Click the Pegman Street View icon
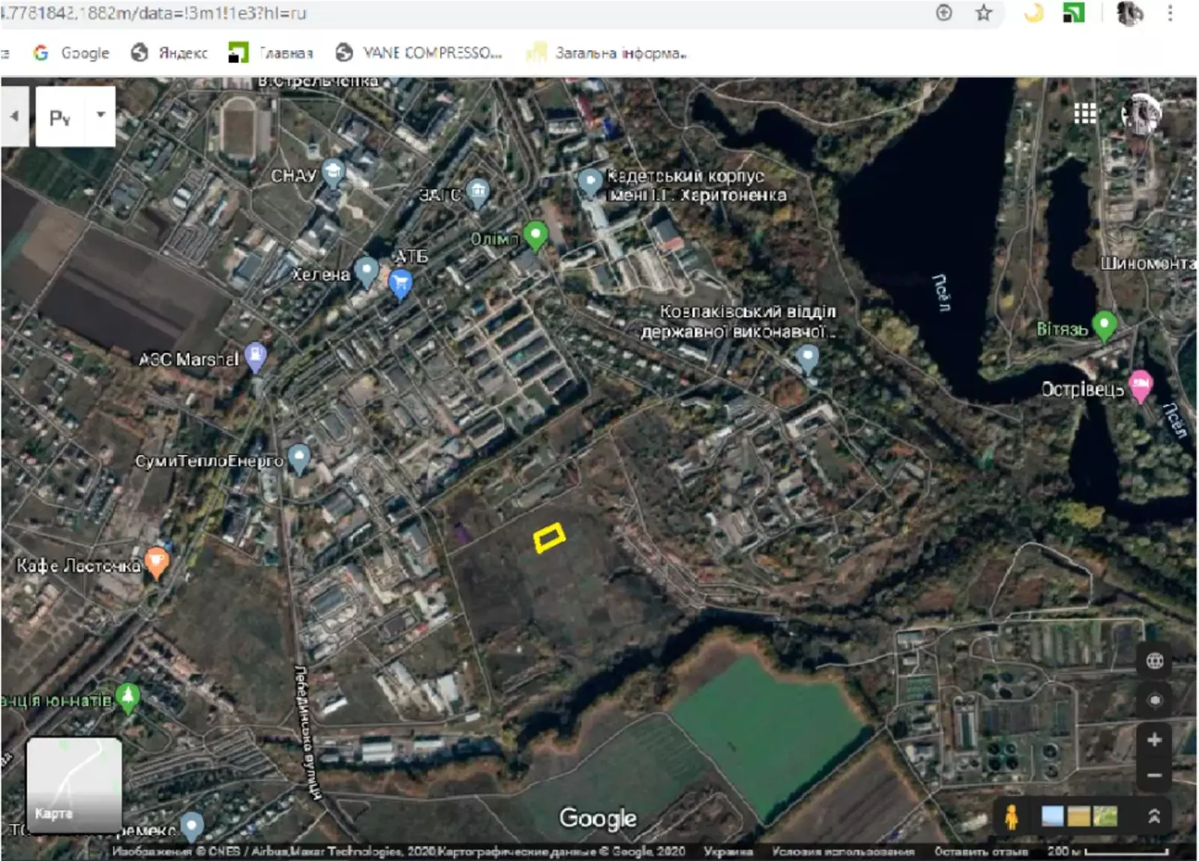The image size is (1199, 861). [x=1011, y=817]
